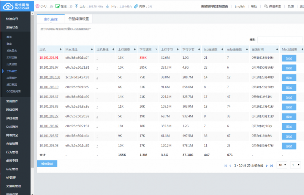Open the page number dropdown showing 1
Screen dimensions: 304x195
tap(295, 165)
